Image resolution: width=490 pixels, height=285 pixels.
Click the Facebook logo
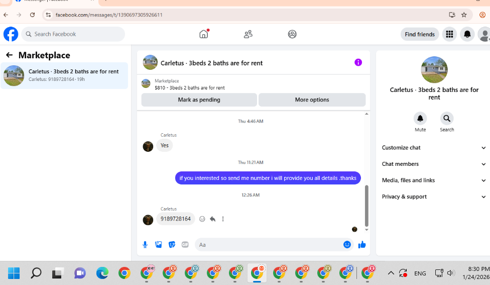11,34
